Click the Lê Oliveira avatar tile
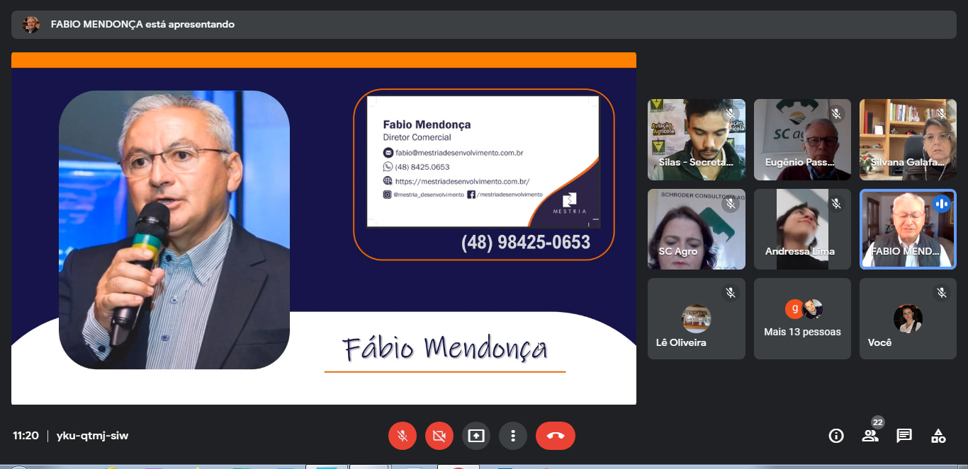 696,319
